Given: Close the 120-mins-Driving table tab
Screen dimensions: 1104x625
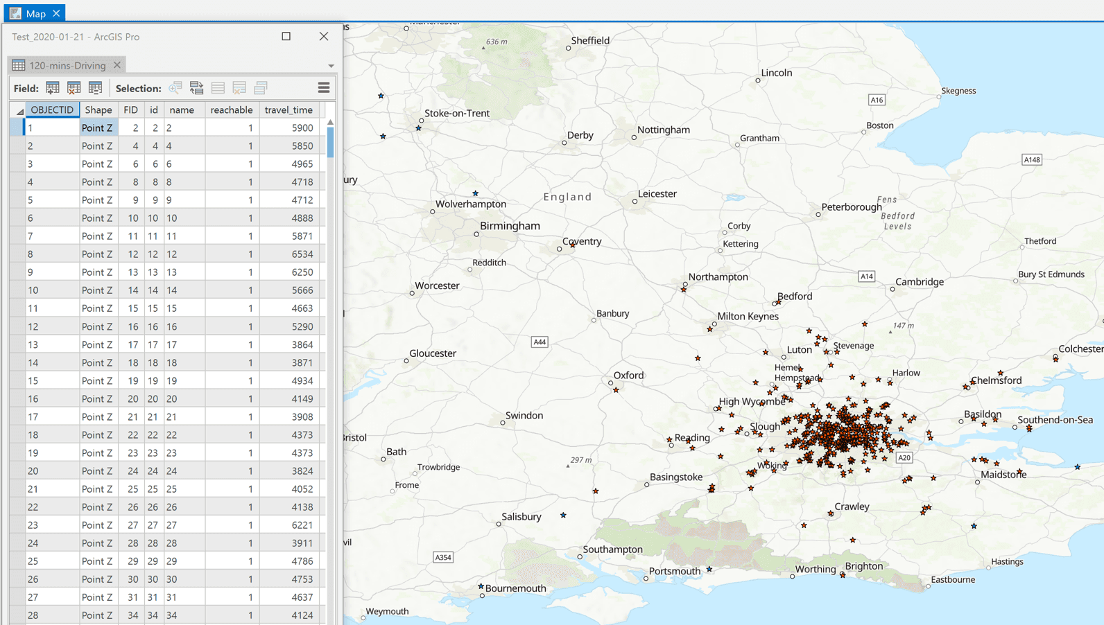Looking at the screenshot, I should 117,65.
